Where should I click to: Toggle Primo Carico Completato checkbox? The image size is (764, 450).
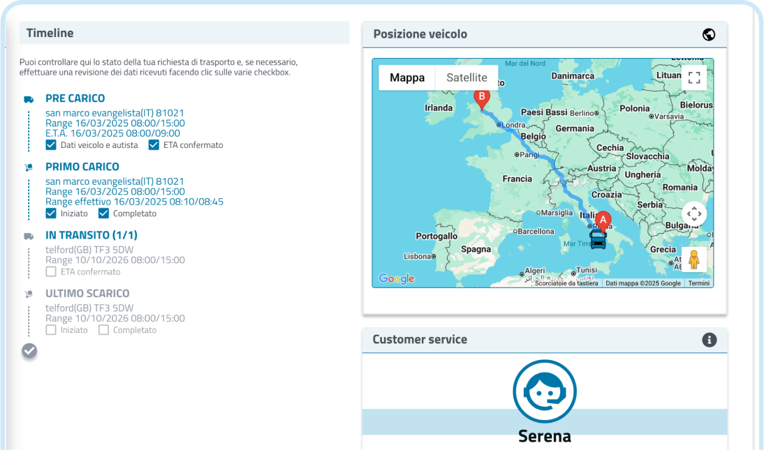tap(103, 213)
